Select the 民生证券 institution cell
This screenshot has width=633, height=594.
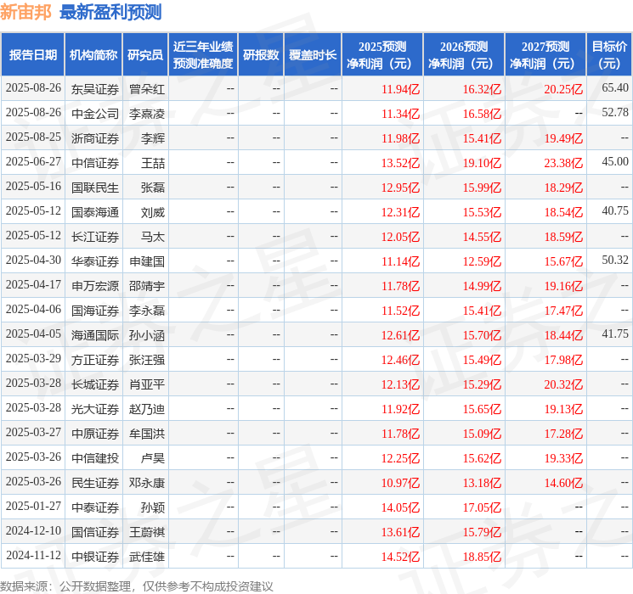(95, 483)
